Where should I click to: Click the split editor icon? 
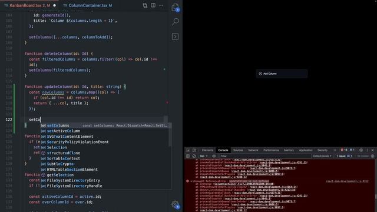click(x=153, y=5)
